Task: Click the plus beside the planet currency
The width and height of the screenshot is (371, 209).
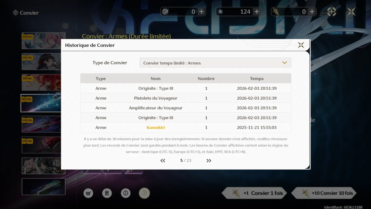Action: click(201, 12)
